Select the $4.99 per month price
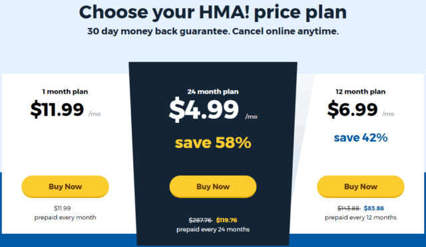Viewport: 426px width, 247px height. pyautogui.click(x=204, y=110)
